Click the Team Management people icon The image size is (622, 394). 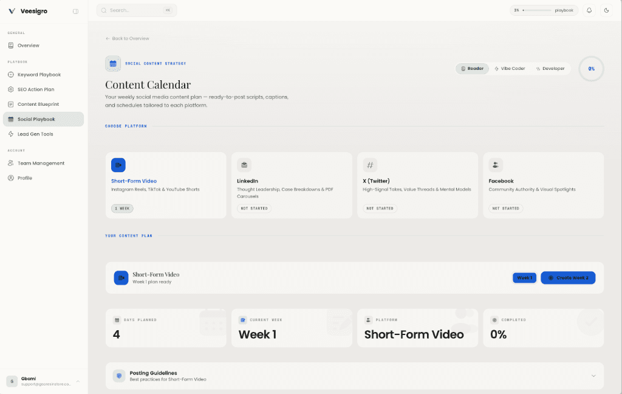[11, 163]
